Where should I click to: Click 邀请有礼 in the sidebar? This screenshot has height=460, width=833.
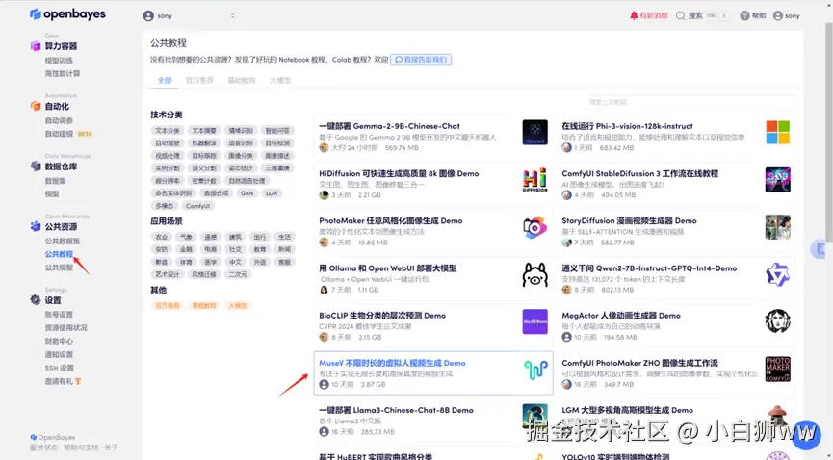(59, 381)
